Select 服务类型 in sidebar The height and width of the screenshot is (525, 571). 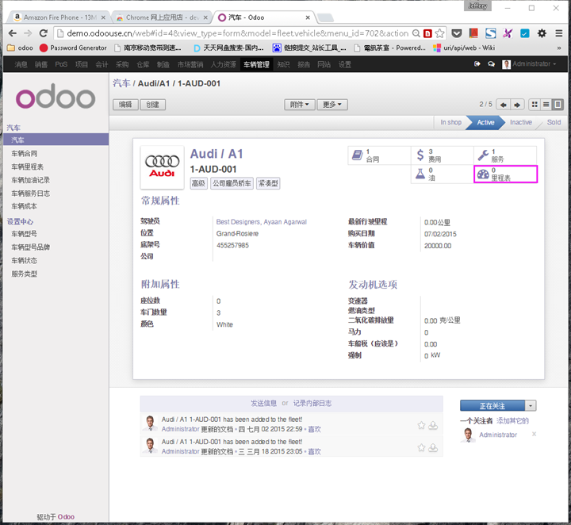tap(24, 274)
